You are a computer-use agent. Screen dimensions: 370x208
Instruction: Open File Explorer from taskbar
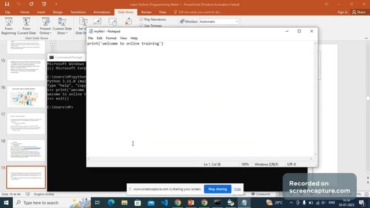pos(124,203)
